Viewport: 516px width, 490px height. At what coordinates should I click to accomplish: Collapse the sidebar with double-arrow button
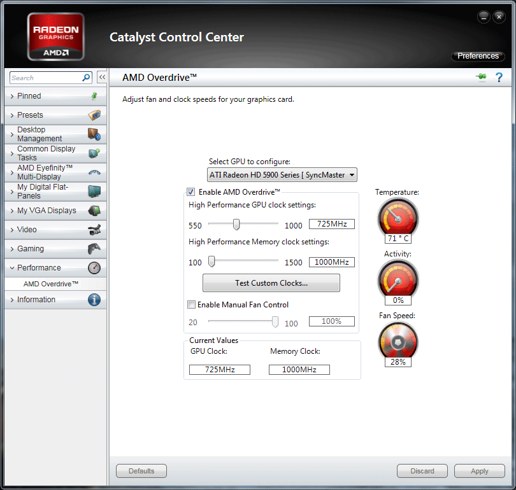(x=102, y=77)
